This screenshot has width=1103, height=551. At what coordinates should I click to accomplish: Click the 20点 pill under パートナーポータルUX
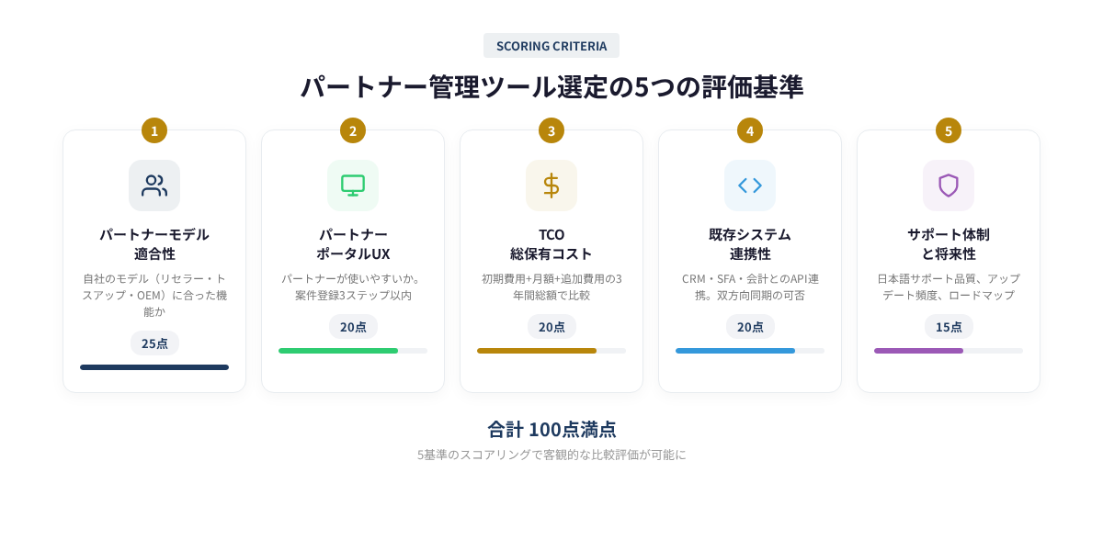[x=353, y=327]
